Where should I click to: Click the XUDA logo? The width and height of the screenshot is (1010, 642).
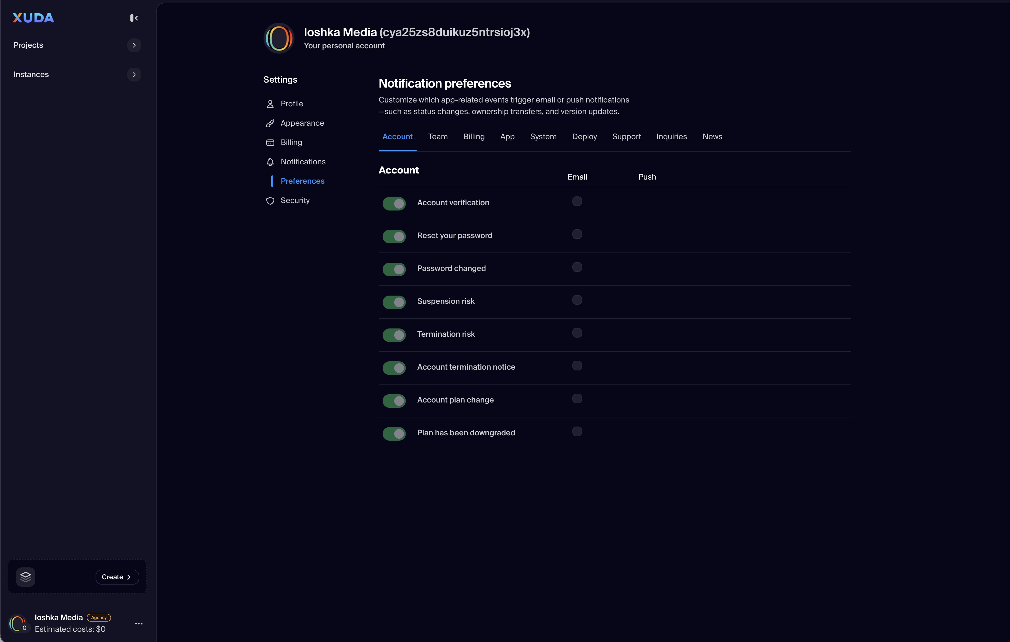tap(33, 18)
